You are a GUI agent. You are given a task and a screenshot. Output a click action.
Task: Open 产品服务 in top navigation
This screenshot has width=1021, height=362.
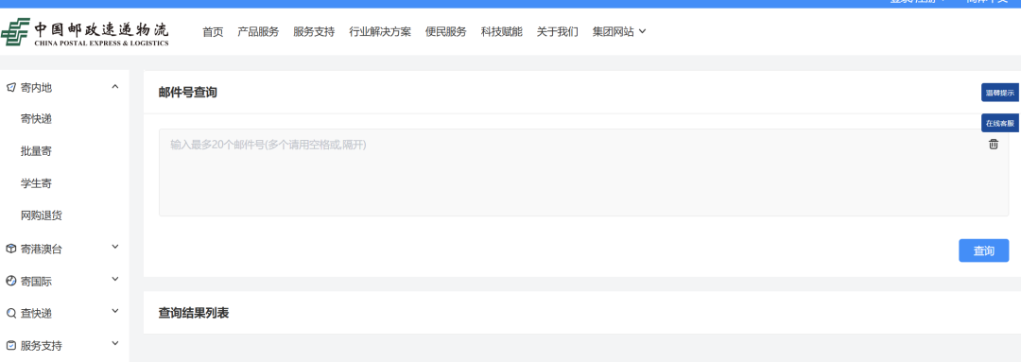[258, 31]
